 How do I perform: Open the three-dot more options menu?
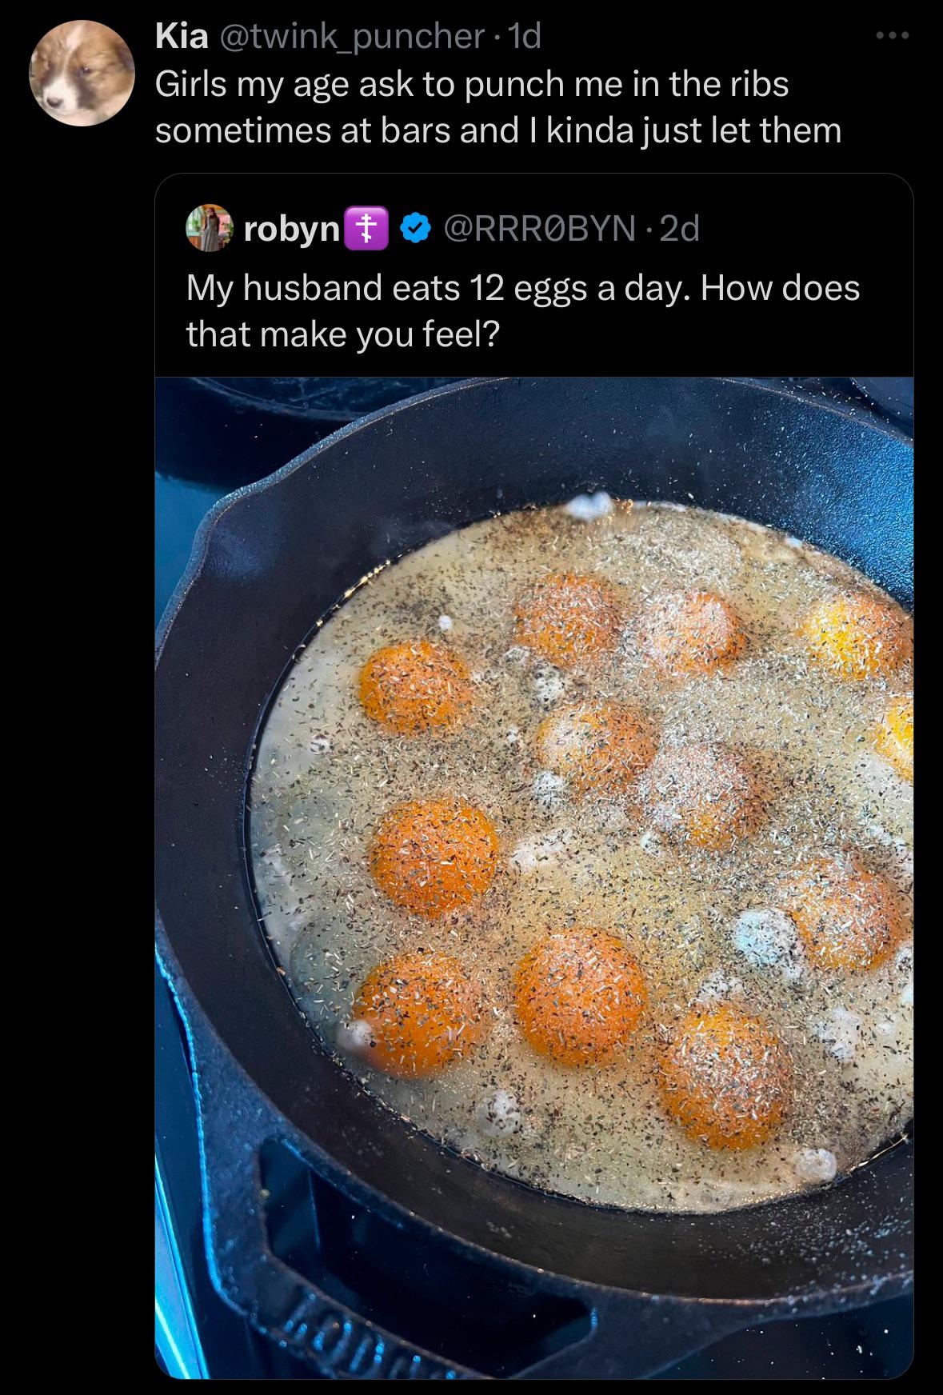pos(892,36)
